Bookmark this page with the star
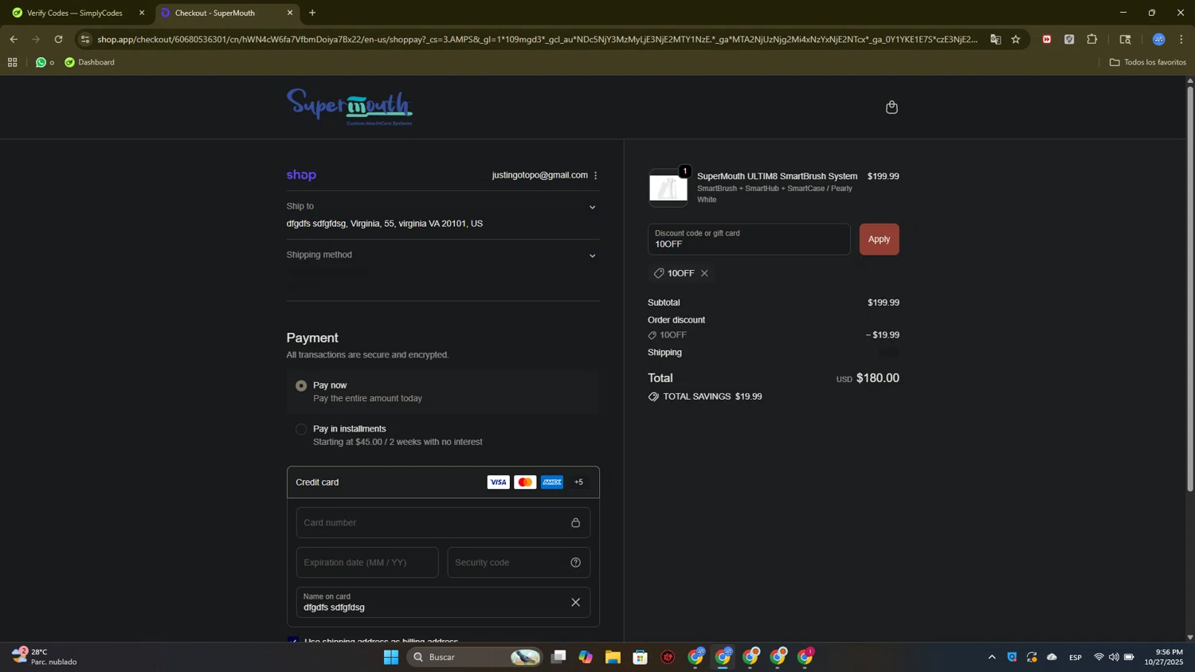 pyautogui.click(x=1016, y=39)
